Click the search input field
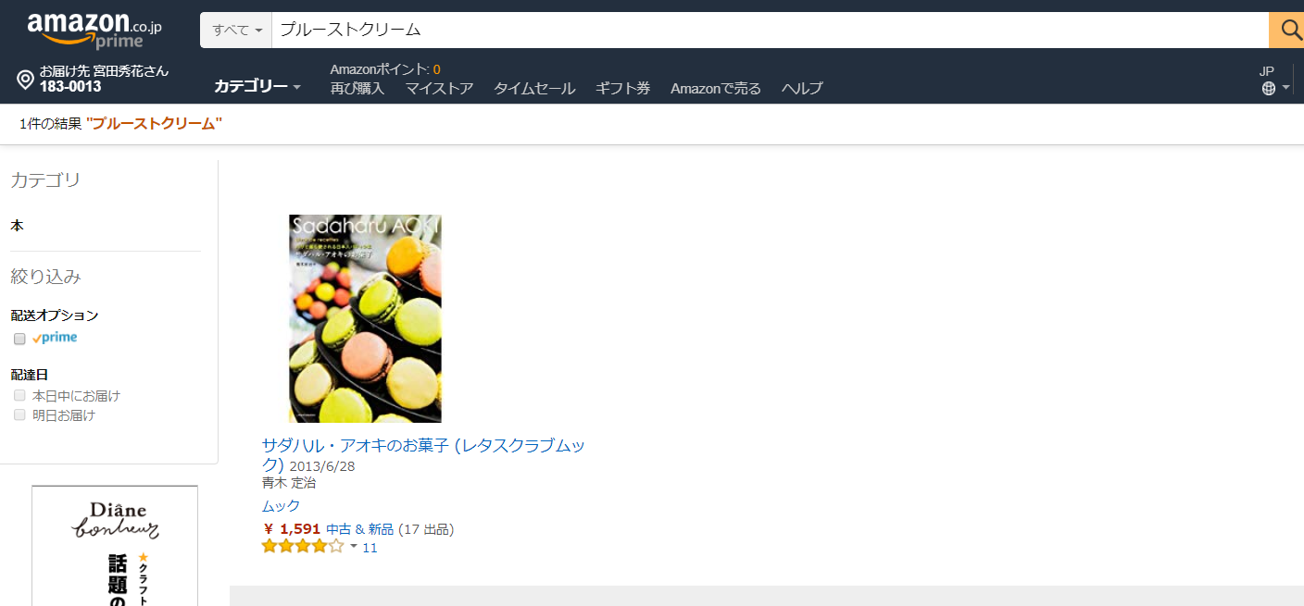The image size is (1304, 606). (x=770, y=30)
